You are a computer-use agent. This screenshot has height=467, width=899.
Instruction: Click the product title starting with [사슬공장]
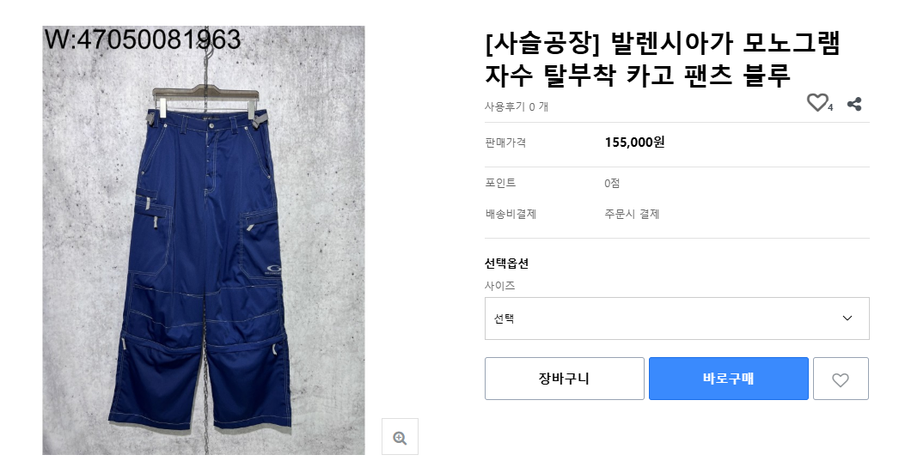click(662, 58)
